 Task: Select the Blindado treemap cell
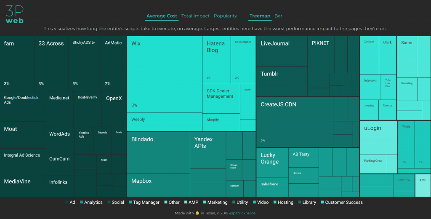[159, 153]
